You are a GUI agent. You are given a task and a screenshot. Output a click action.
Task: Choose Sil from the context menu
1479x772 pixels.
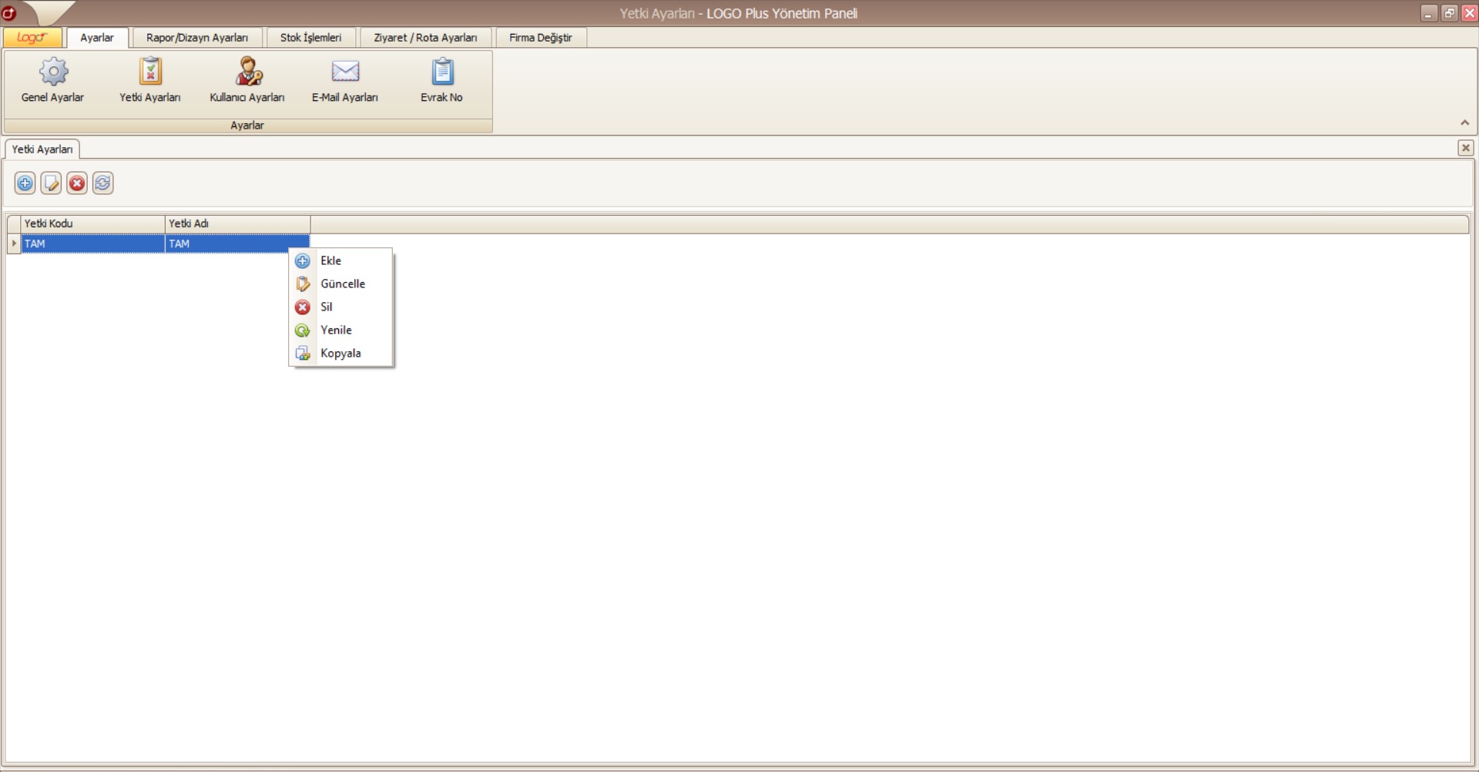tap(327, 307)
